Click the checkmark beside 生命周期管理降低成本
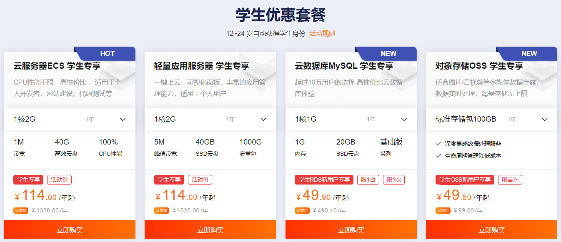The height and width of the screenshot is (242, 561). [x=438, y=156]
